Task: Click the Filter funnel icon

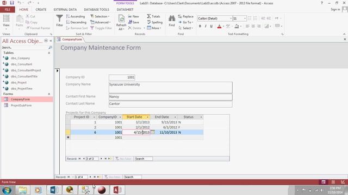Action: 59,21
